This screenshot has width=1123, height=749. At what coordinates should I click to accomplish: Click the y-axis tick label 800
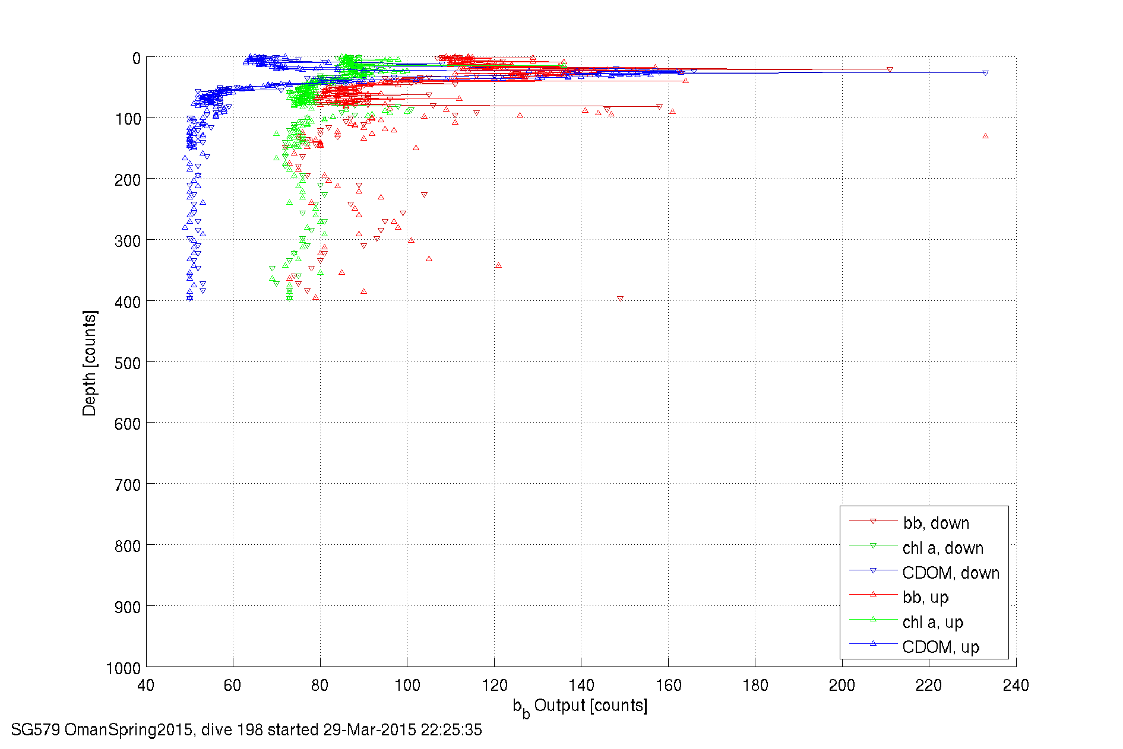tap(128, 546)
